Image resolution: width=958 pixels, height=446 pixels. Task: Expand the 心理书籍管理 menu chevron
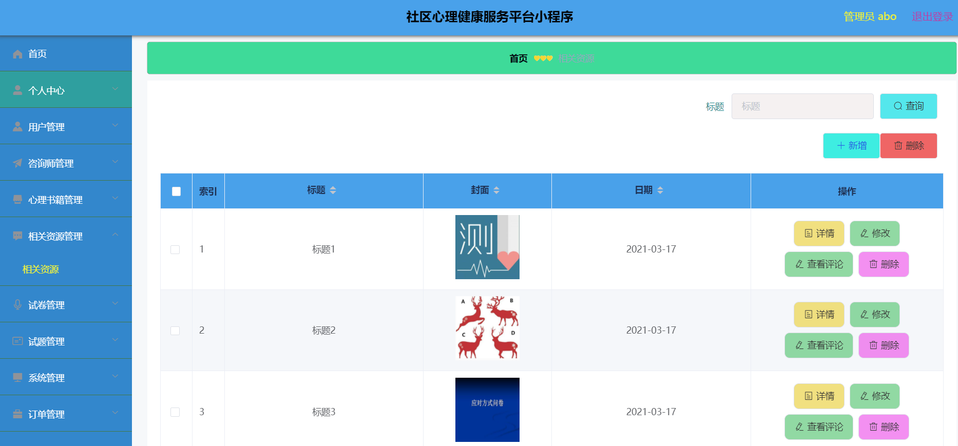click(x=115, y=198)
